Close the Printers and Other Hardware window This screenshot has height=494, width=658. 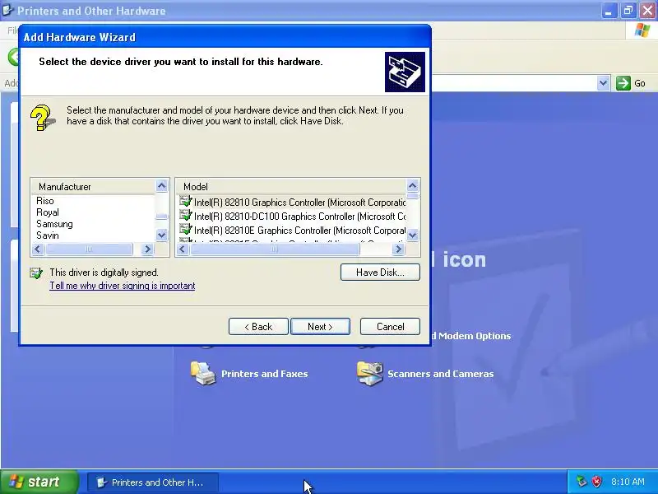tap(647, 11)
